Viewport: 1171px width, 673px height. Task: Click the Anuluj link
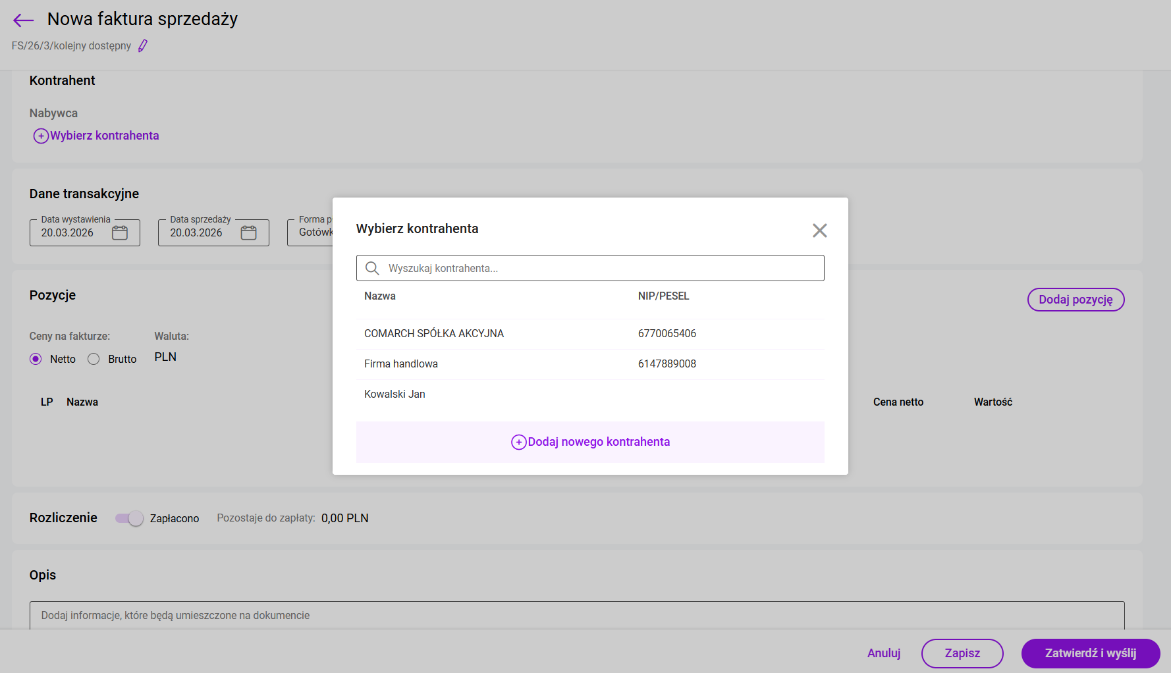[x=883, y=653]
